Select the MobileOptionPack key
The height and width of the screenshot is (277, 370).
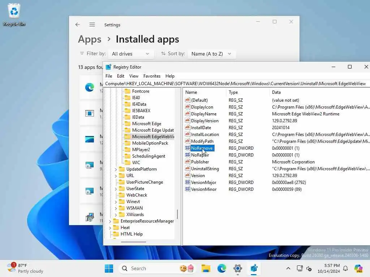[x=150, y=143]
